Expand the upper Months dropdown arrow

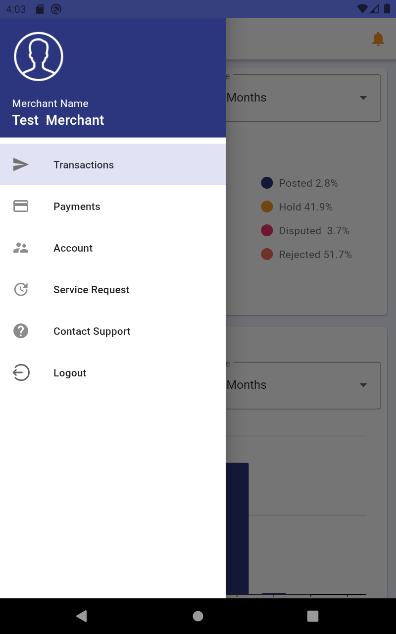tap(363, 98)
